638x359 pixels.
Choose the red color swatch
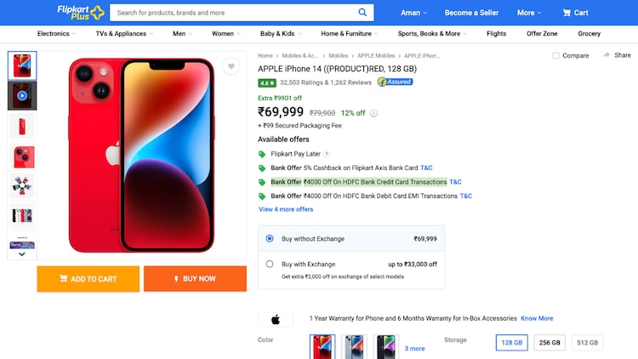coord(322,347)
